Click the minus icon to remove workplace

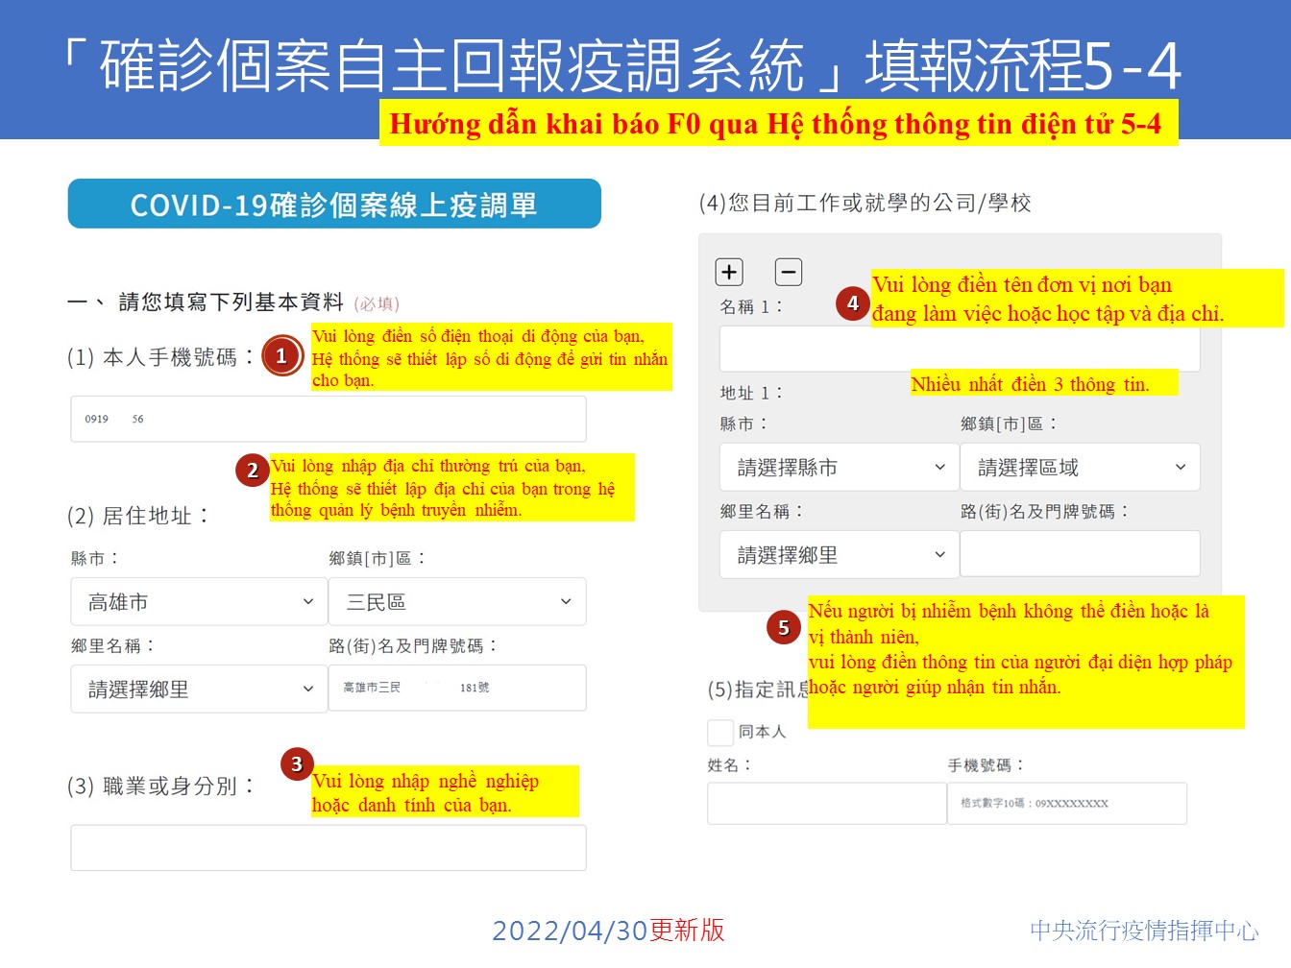[x=788, y=273]
